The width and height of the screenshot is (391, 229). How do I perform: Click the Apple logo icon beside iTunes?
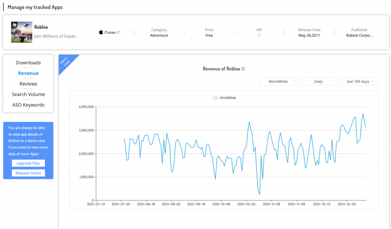101,32
